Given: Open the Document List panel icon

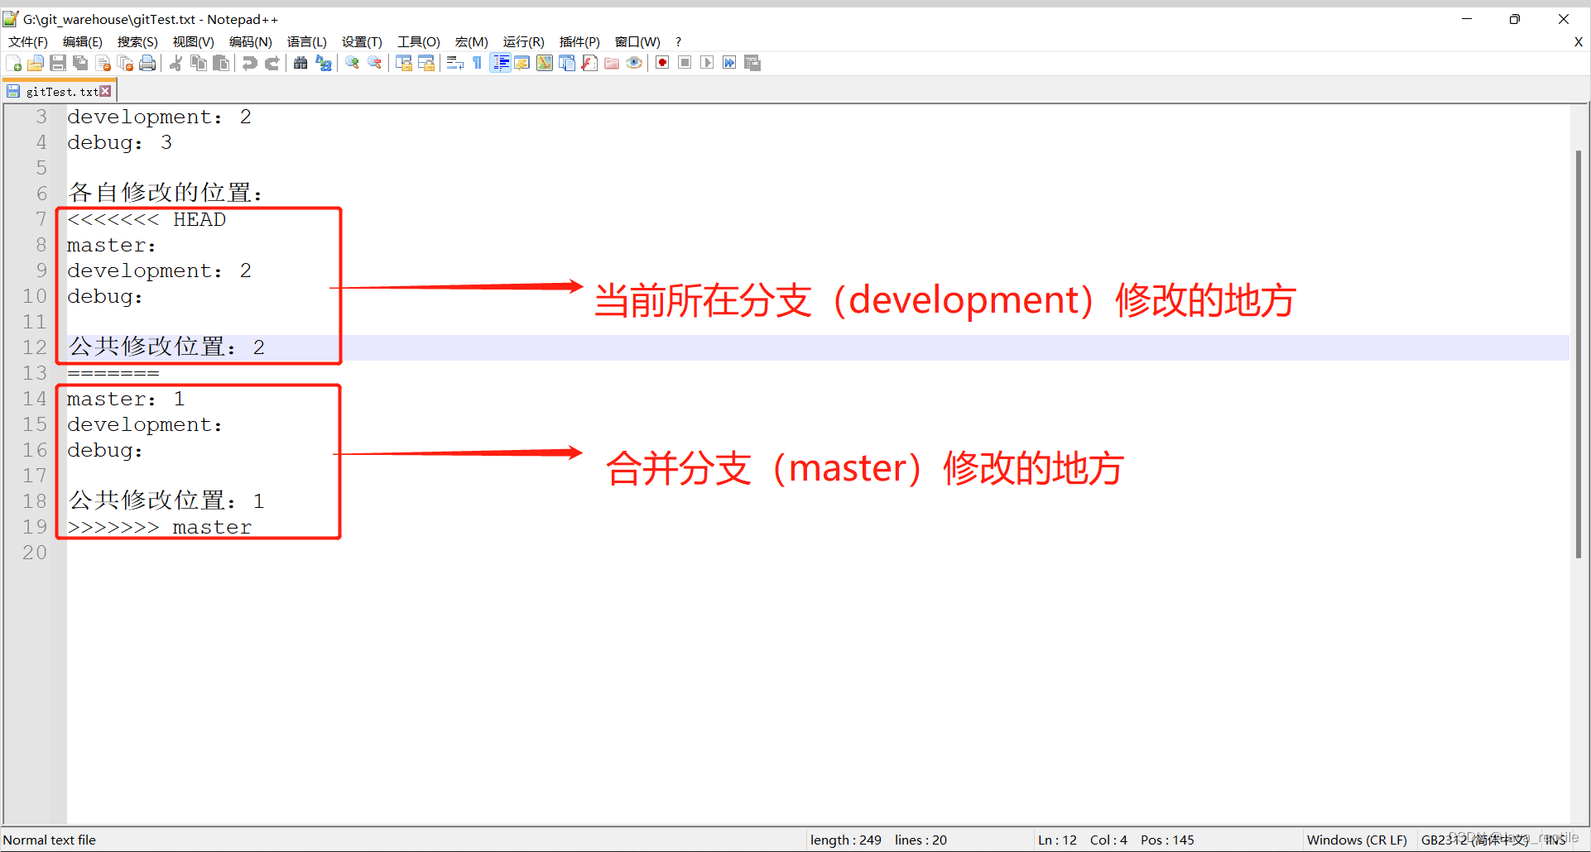Looking at the screenshot, I should (x=567, y=63).
